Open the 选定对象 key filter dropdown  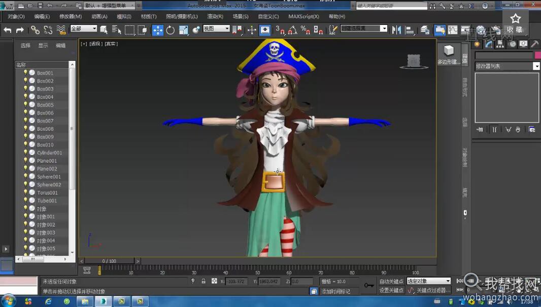429,281
